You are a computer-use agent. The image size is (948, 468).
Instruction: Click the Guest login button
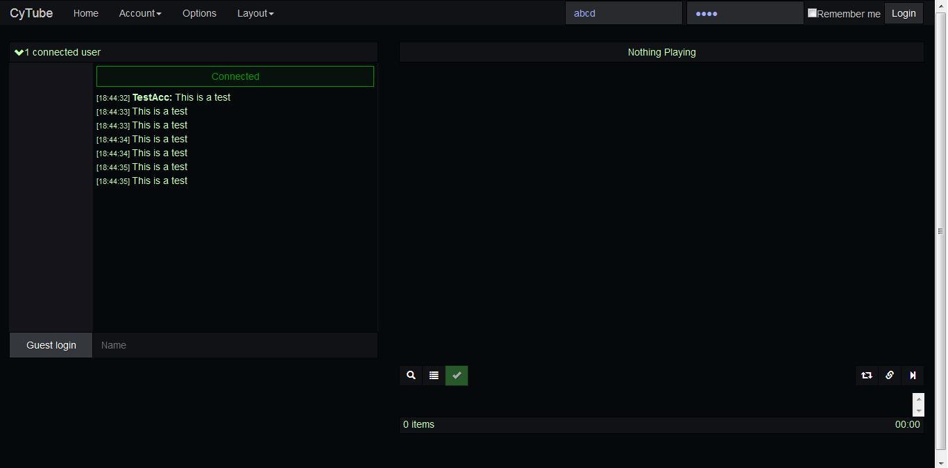tap(51, 344)
